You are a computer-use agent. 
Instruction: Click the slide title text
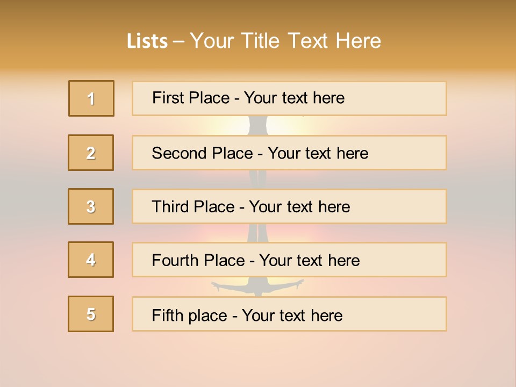point(254,41)
